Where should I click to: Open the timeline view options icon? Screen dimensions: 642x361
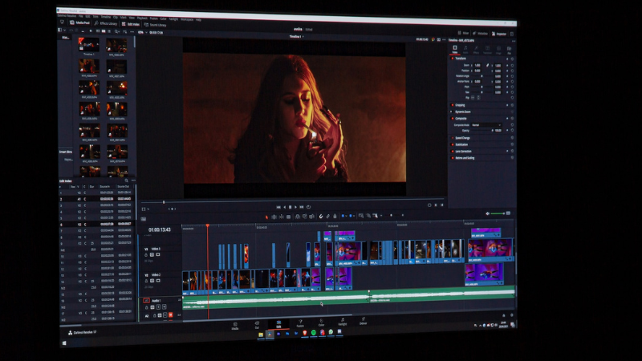click(x=144, y=219)
